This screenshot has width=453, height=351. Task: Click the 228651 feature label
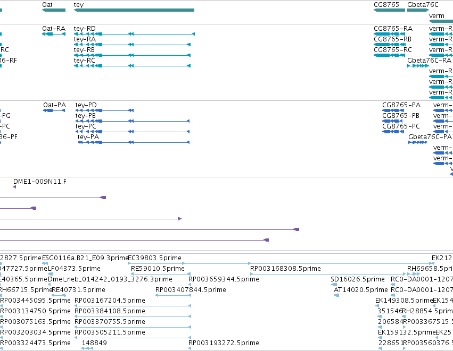coord(391,343)
